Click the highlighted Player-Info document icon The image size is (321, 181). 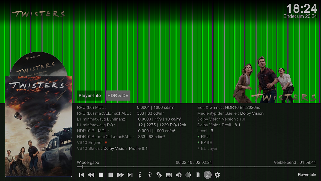tap(208, 175)
